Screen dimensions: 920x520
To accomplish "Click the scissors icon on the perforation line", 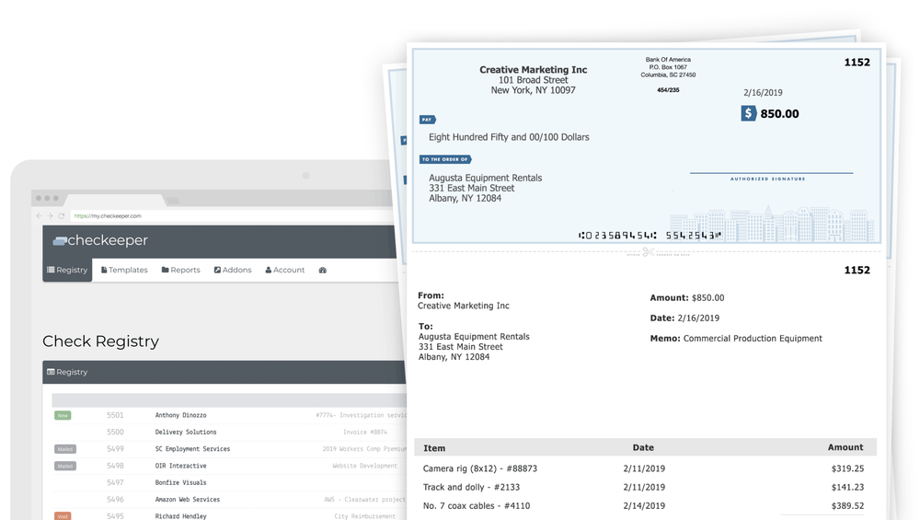I will (648, 252).
